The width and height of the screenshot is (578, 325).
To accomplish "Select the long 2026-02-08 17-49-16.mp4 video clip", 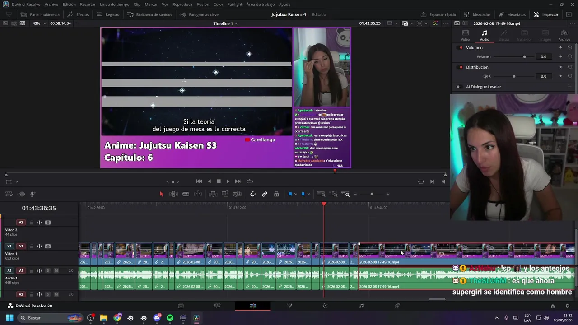I will tap(466, 254).
